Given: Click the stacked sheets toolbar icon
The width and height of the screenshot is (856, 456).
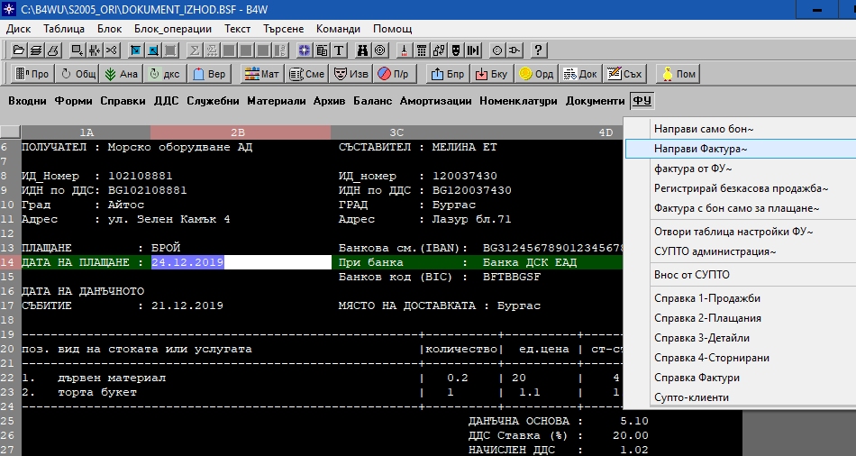Looking at the screenshot, I should tap(36, 50).
